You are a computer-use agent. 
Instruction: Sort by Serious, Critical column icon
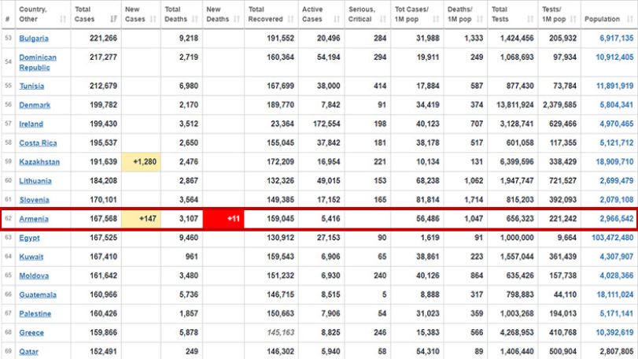coord(383,19)
